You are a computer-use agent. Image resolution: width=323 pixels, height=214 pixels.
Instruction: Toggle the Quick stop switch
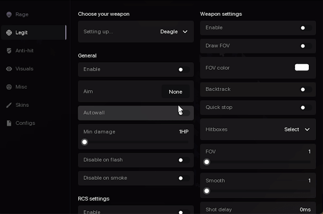tap(305, 108)
